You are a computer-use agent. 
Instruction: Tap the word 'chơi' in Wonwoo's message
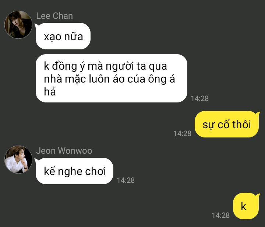pyautogui.click(x=95, y=171)
